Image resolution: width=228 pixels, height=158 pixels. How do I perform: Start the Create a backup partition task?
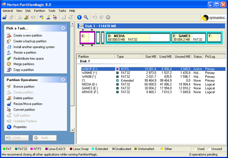click(x=27, y=41)
